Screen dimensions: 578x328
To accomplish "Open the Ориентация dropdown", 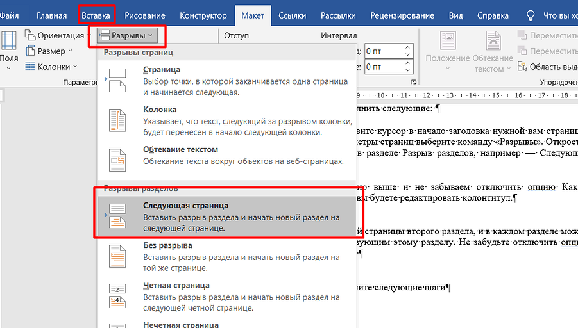I will (58, 35).
